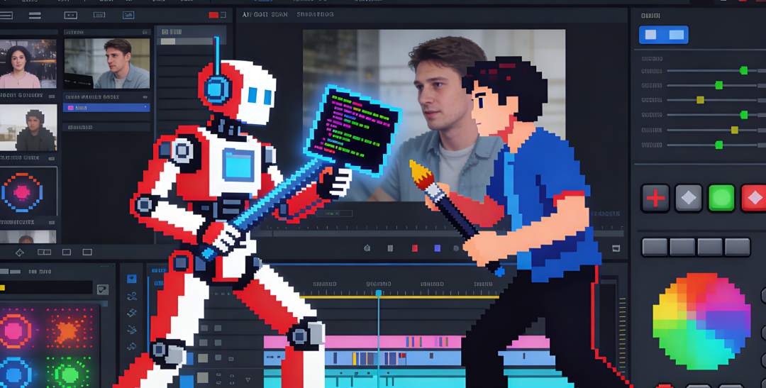Select the man's video thumbnail in media bin
This screenshot has height=388, width=766.
coord(106,64)
